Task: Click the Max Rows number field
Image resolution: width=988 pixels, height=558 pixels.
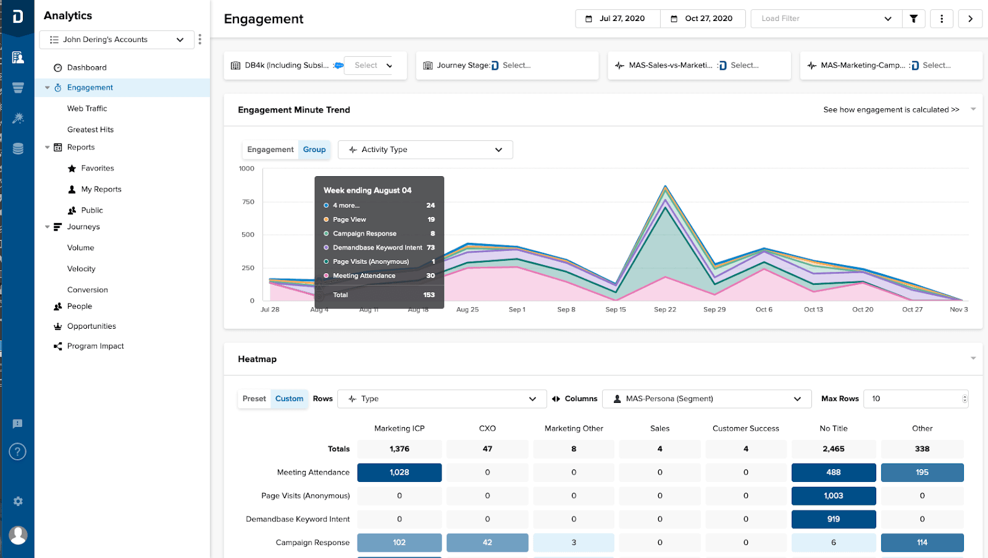Action: pos(915,399)
